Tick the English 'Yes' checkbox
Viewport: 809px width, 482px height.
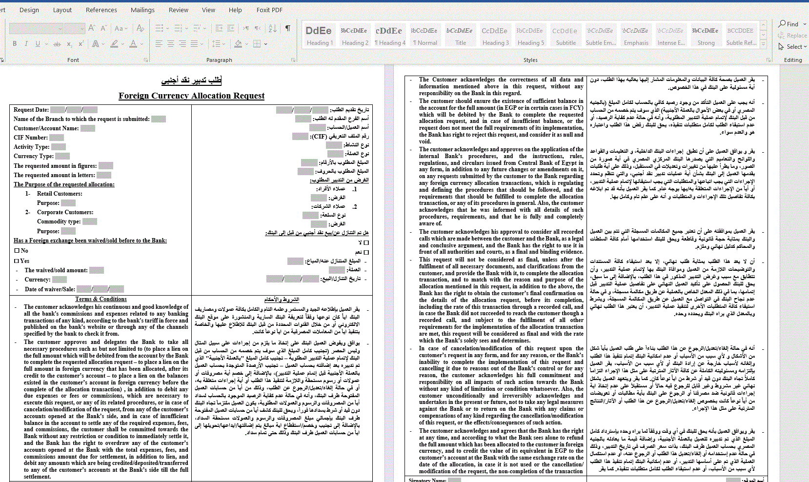click(17, 261)
